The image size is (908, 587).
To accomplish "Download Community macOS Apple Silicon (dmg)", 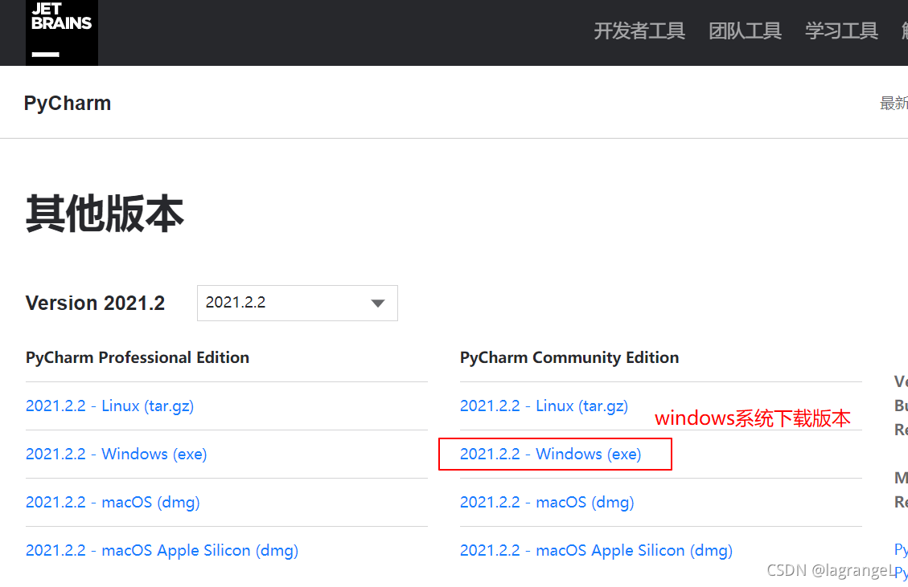I will coord(597,551).
